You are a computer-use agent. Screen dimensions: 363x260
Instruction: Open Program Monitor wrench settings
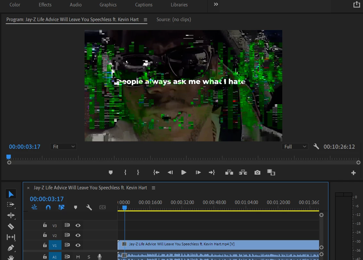click(x=316, y=146)
